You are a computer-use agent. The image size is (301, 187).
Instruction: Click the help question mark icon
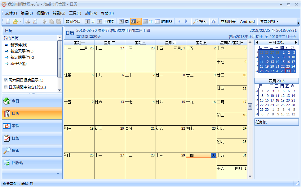(214, 21)
